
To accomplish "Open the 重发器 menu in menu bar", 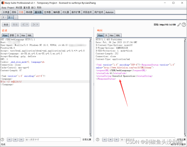I will tap(26, 8).
